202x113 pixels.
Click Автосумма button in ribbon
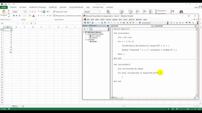point(161,11)
